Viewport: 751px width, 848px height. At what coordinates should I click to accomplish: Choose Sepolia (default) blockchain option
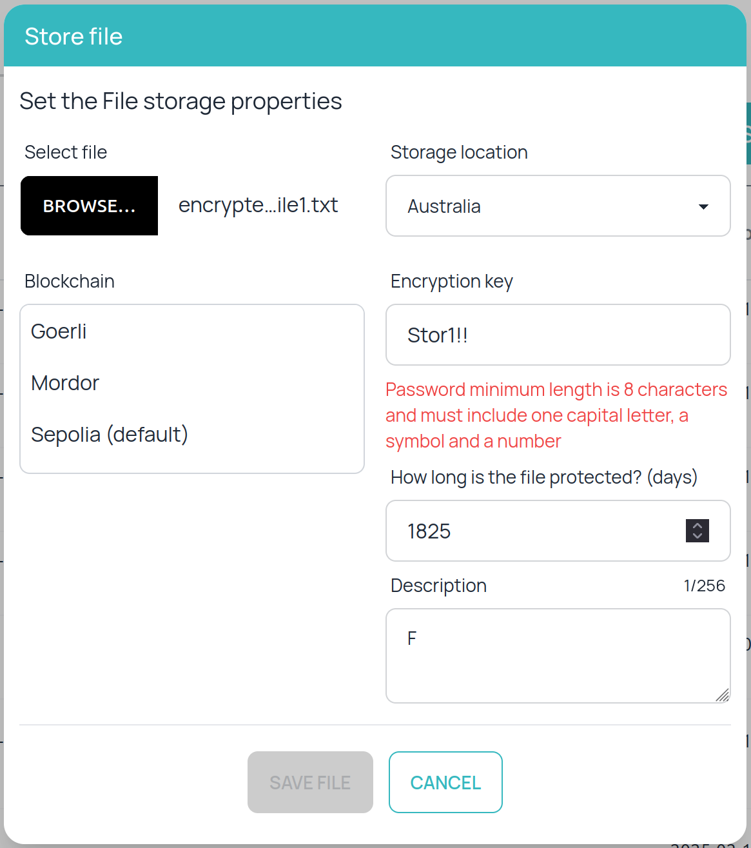(110, 435)
